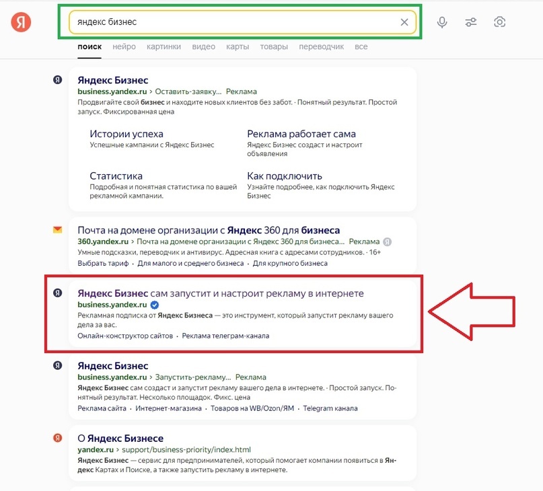Open 'Оставить-заявку…' breadcrumb link

[x=188, y=91]
